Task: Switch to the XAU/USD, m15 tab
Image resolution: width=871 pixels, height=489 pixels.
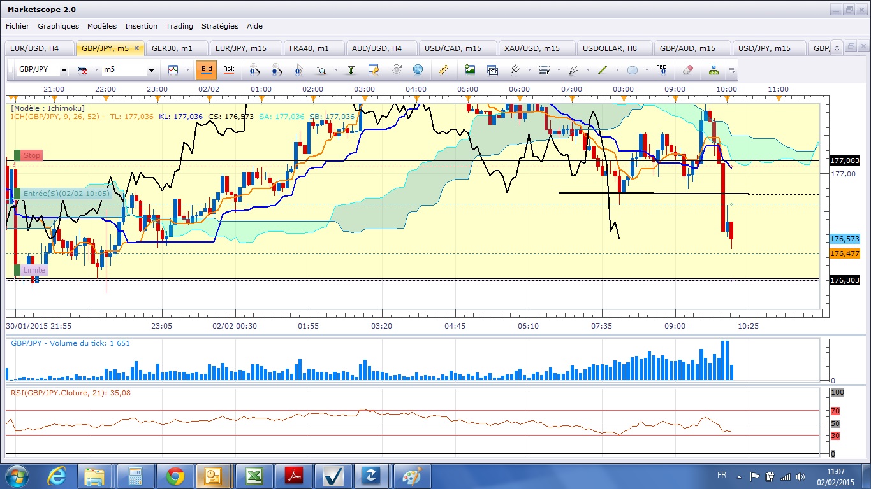Action: tap(536, 48)
